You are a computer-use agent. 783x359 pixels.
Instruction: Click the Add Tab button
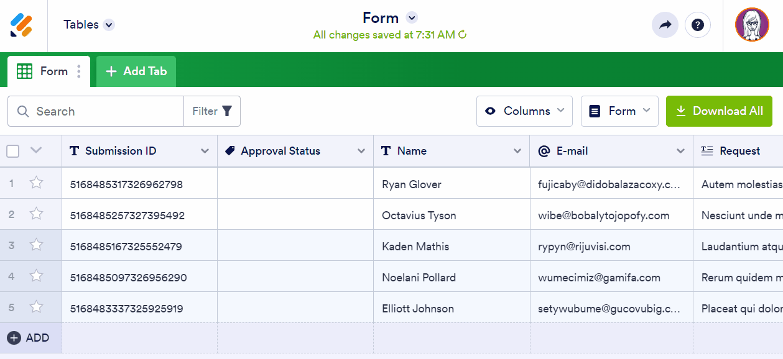tap(136, 71)
